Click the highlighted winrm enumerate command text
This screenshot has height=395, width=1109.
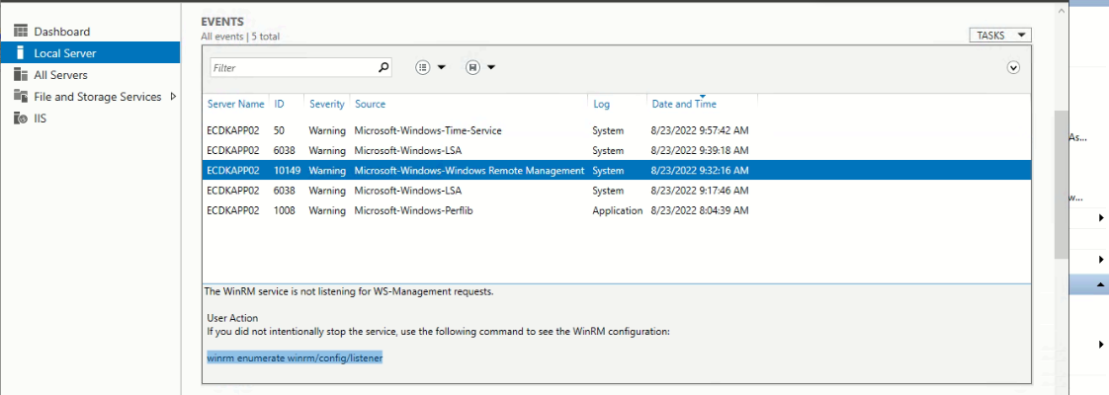295,358
